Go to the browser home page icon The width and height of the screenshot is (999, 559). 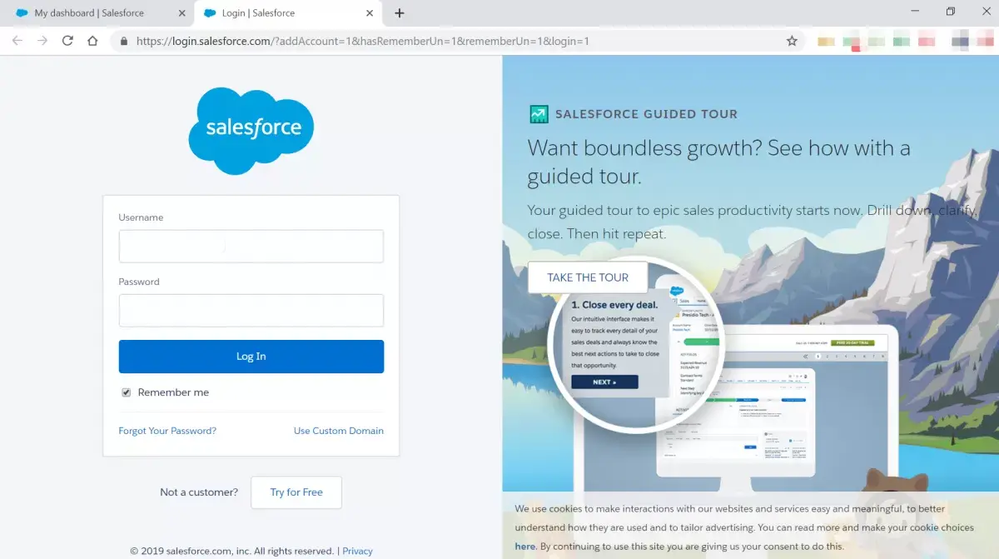coord(92,41)
